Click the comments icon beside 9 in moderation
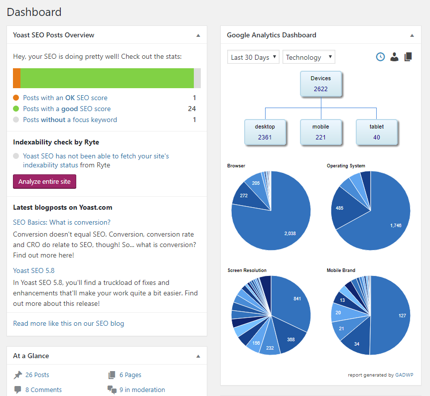 point(112,390)
